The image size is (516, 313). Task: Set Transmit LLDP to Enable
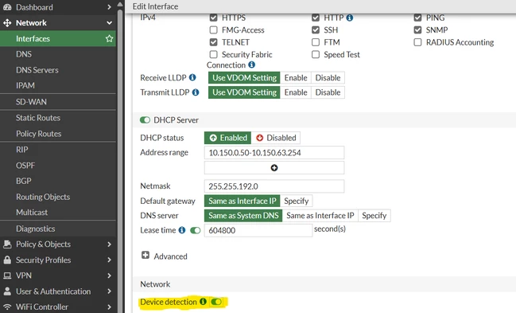(x=296, y=92)
